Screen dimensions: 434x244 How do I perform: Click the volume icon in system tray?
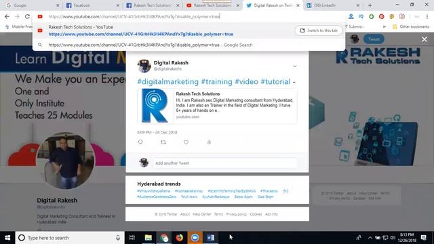(x=393, y=238)
